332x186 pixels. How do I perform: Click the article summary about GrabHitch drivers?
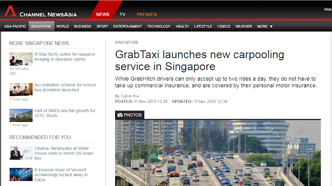216,82
